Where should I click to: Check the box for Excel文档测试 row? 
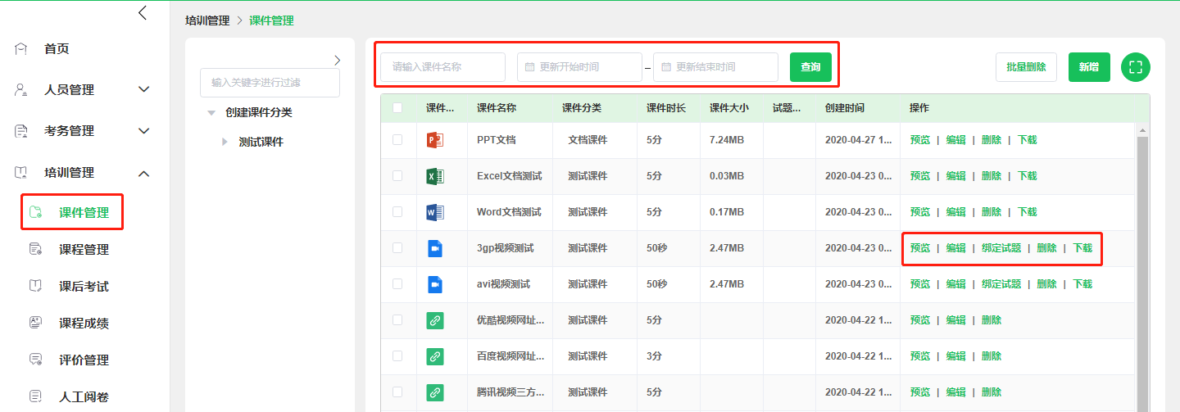[397, 175]
